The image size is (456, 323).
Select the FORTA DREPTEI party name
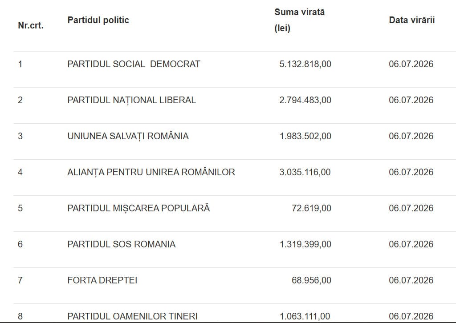click(102, 280)
